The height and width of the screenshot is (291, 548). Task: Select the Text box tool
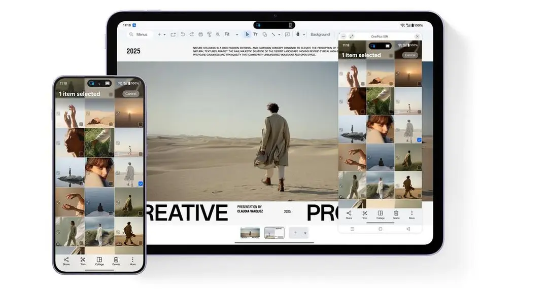255,34
